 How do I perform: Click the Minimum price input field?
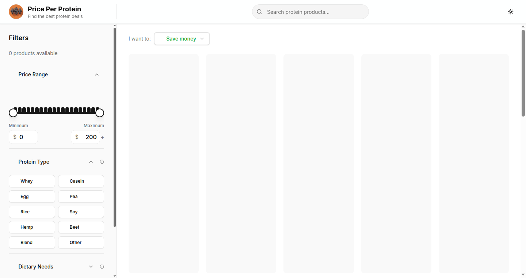pyautogui.click(x=23, y=137)
